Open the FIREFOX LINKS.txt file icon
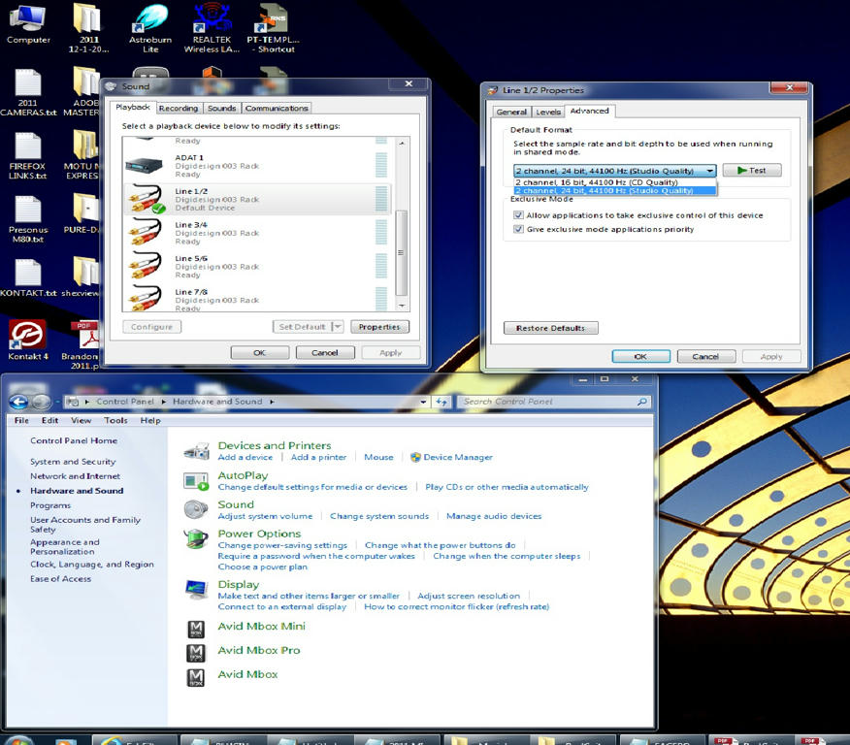Viewport: 850px width, 745px height. tap(27, 155)
